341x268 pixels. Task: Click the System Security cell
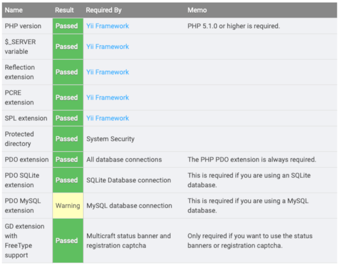[x=110, y=139]
